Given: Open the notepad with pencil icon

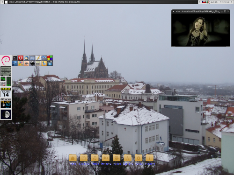Looking at the screenshot, I should tap(38, 58).
